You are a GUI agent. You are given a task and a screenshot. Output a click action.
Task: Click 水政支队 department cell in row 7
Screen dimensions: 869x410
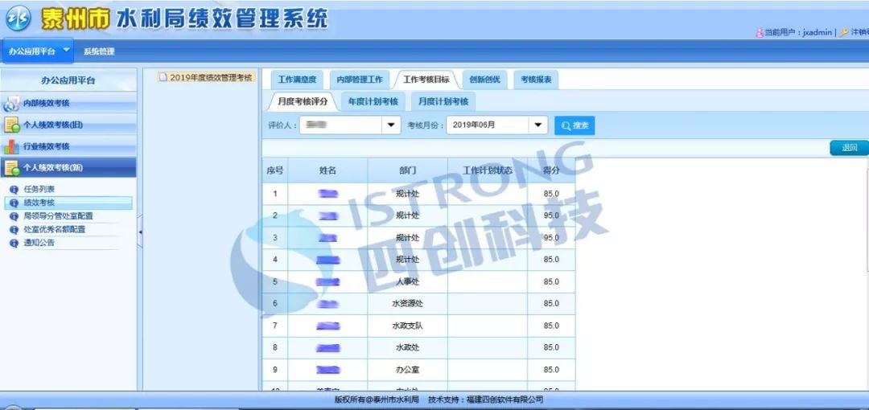coord(407,326)
